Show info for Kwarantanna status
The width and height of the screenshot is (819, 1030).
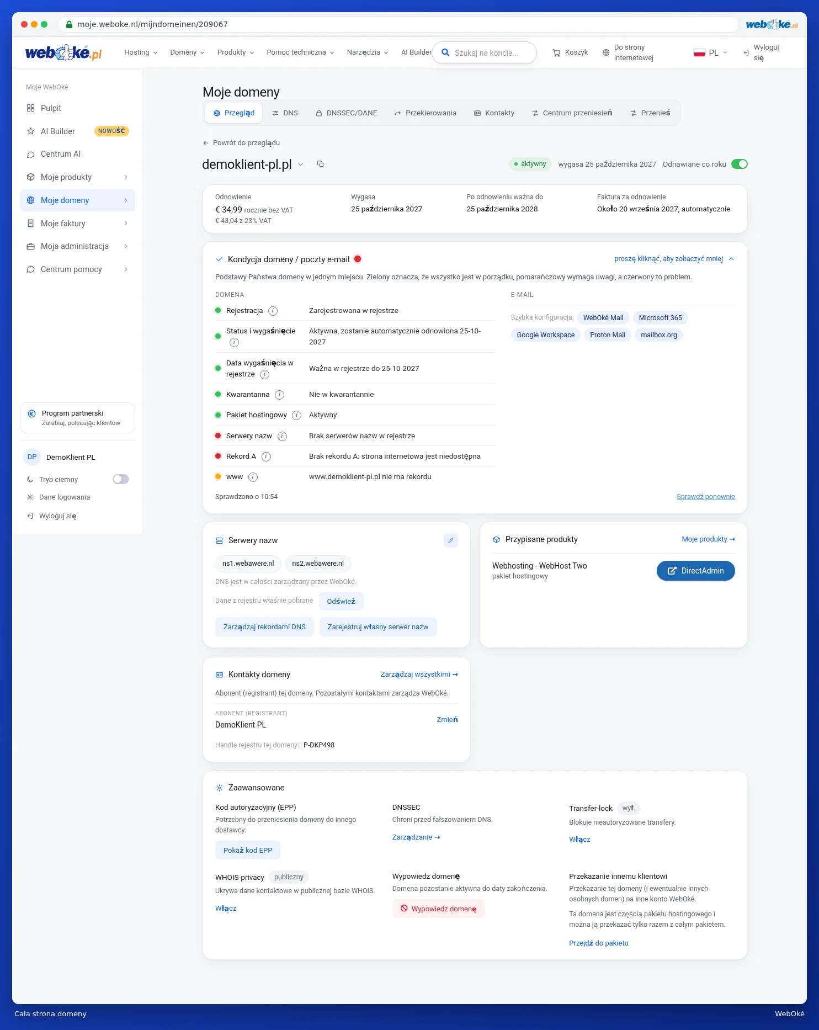click(280, 395)
